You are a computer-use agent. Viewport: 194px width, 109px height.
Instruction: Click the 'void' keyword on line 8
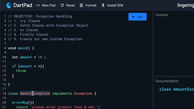[12, 48]
